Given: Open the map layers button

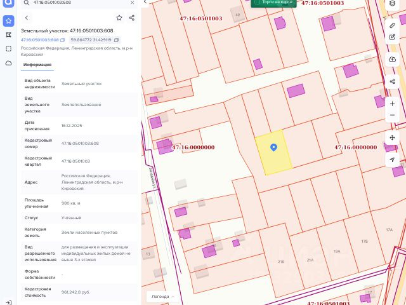Looking at the screenshot, I should tap(392, 3).
